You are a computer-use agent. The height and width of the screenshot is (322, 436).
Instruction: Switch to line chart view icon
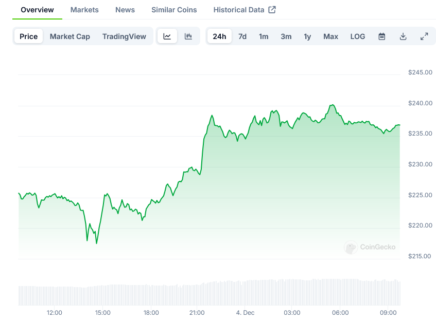coord(167,36)
